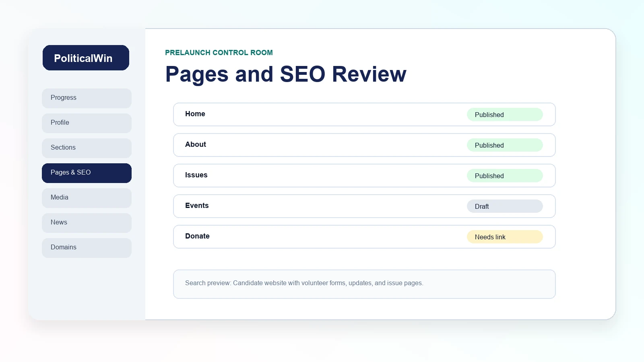Click the Published badge on Issues
Screen dimensions: 644x362
pos(505,176)
